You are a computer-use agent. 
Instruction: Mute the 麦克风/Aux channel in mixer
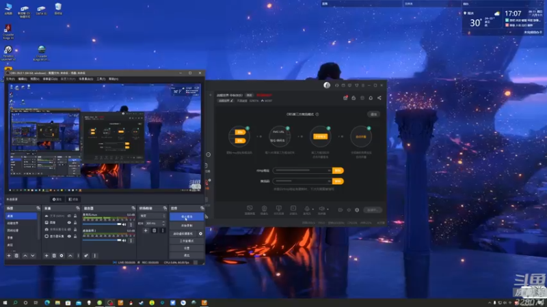(x=124, y=224)
